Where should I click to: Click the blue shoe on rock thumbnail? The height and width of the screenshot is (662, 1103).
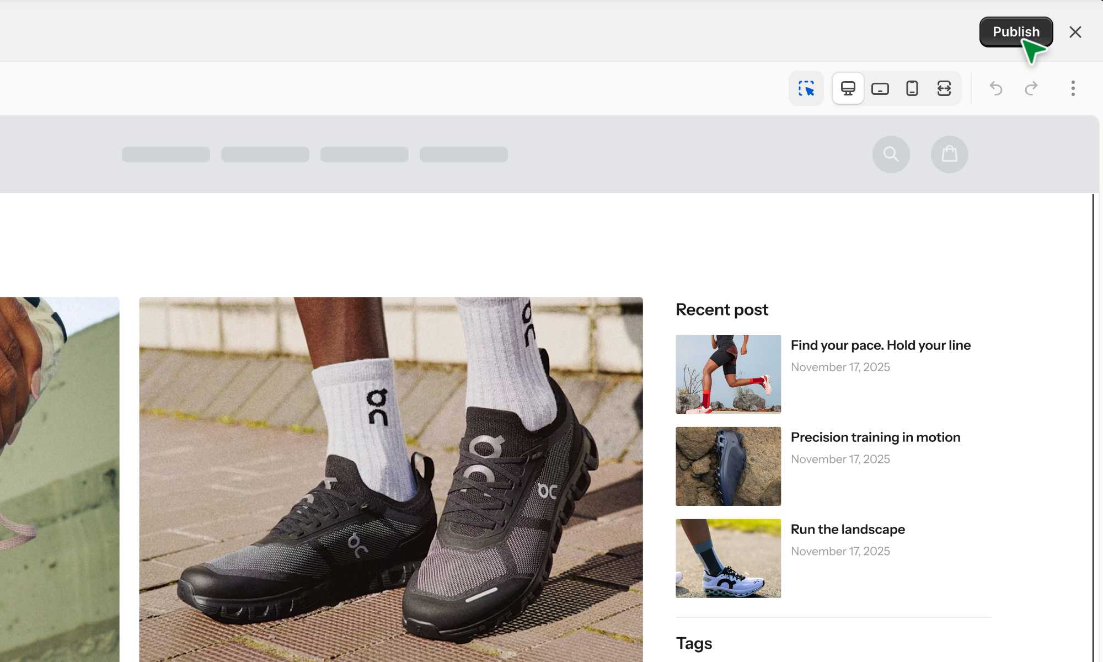tap(728, 466)
